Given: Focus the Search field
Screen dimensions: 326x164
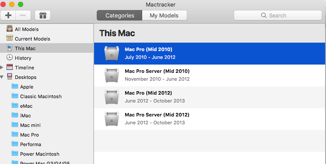Looking at the screenshot, I should [278, 15].
